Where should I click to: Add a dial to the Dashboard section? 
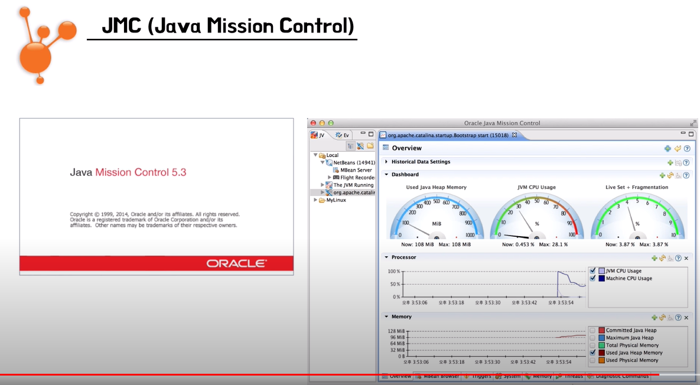pos(662,175)
